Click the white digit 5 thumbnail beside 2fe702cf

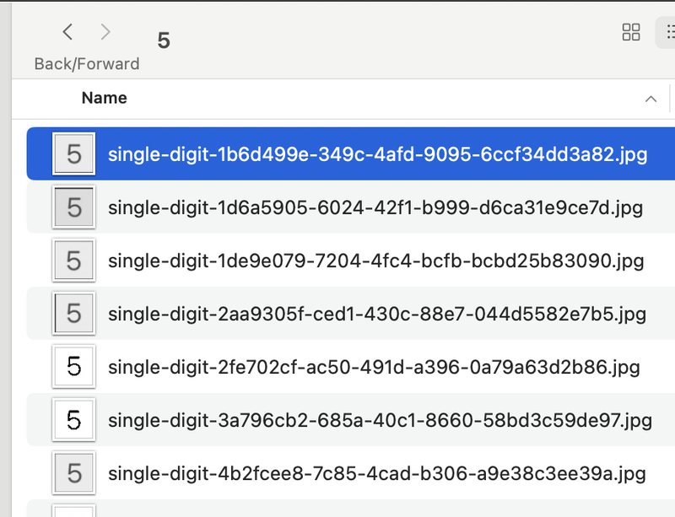point(73,367)
